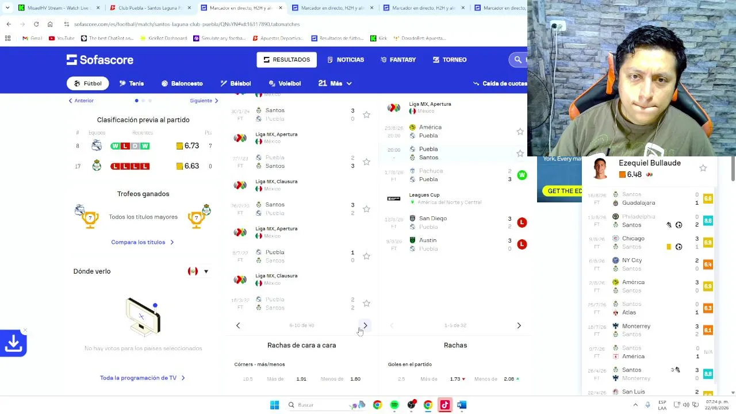Click L result badge for San Diego match
Screen dimensions: 736x414
click(522, 223)
